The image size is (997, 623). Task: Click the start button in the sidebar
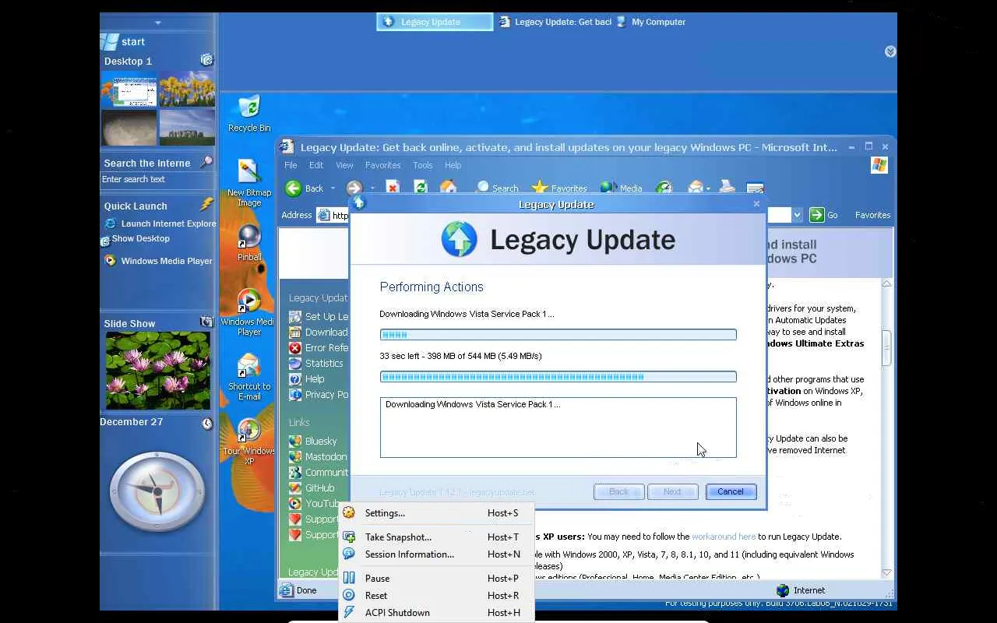[124, 41]
